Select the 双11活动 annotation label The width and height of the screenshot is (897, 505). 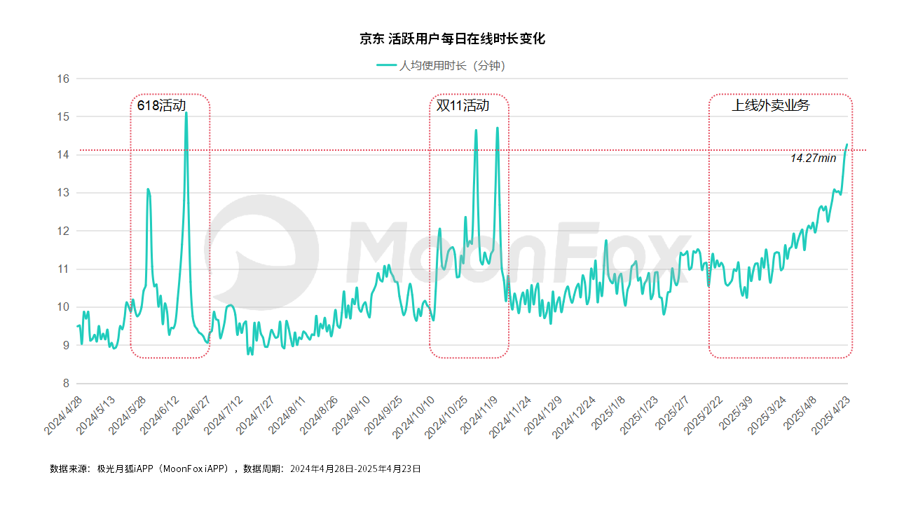pos(463,106)
